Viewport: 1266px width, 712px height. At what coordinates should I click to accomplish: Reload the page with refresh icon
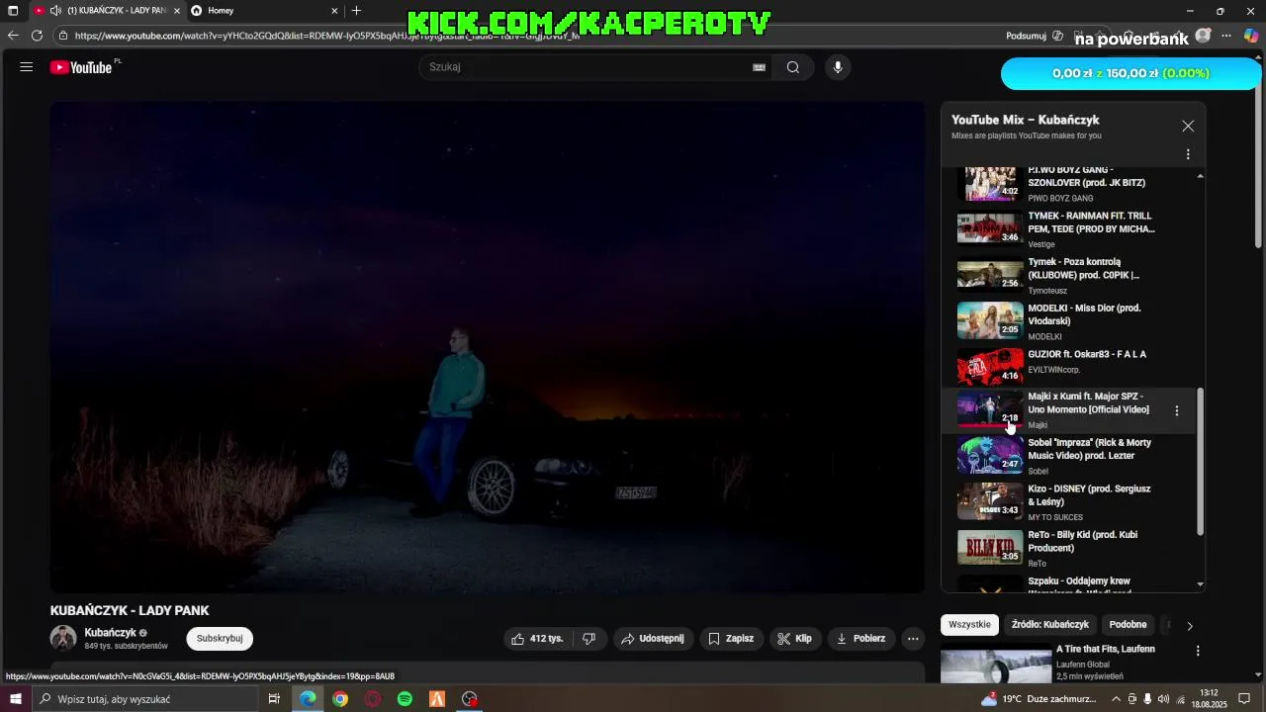37,36
